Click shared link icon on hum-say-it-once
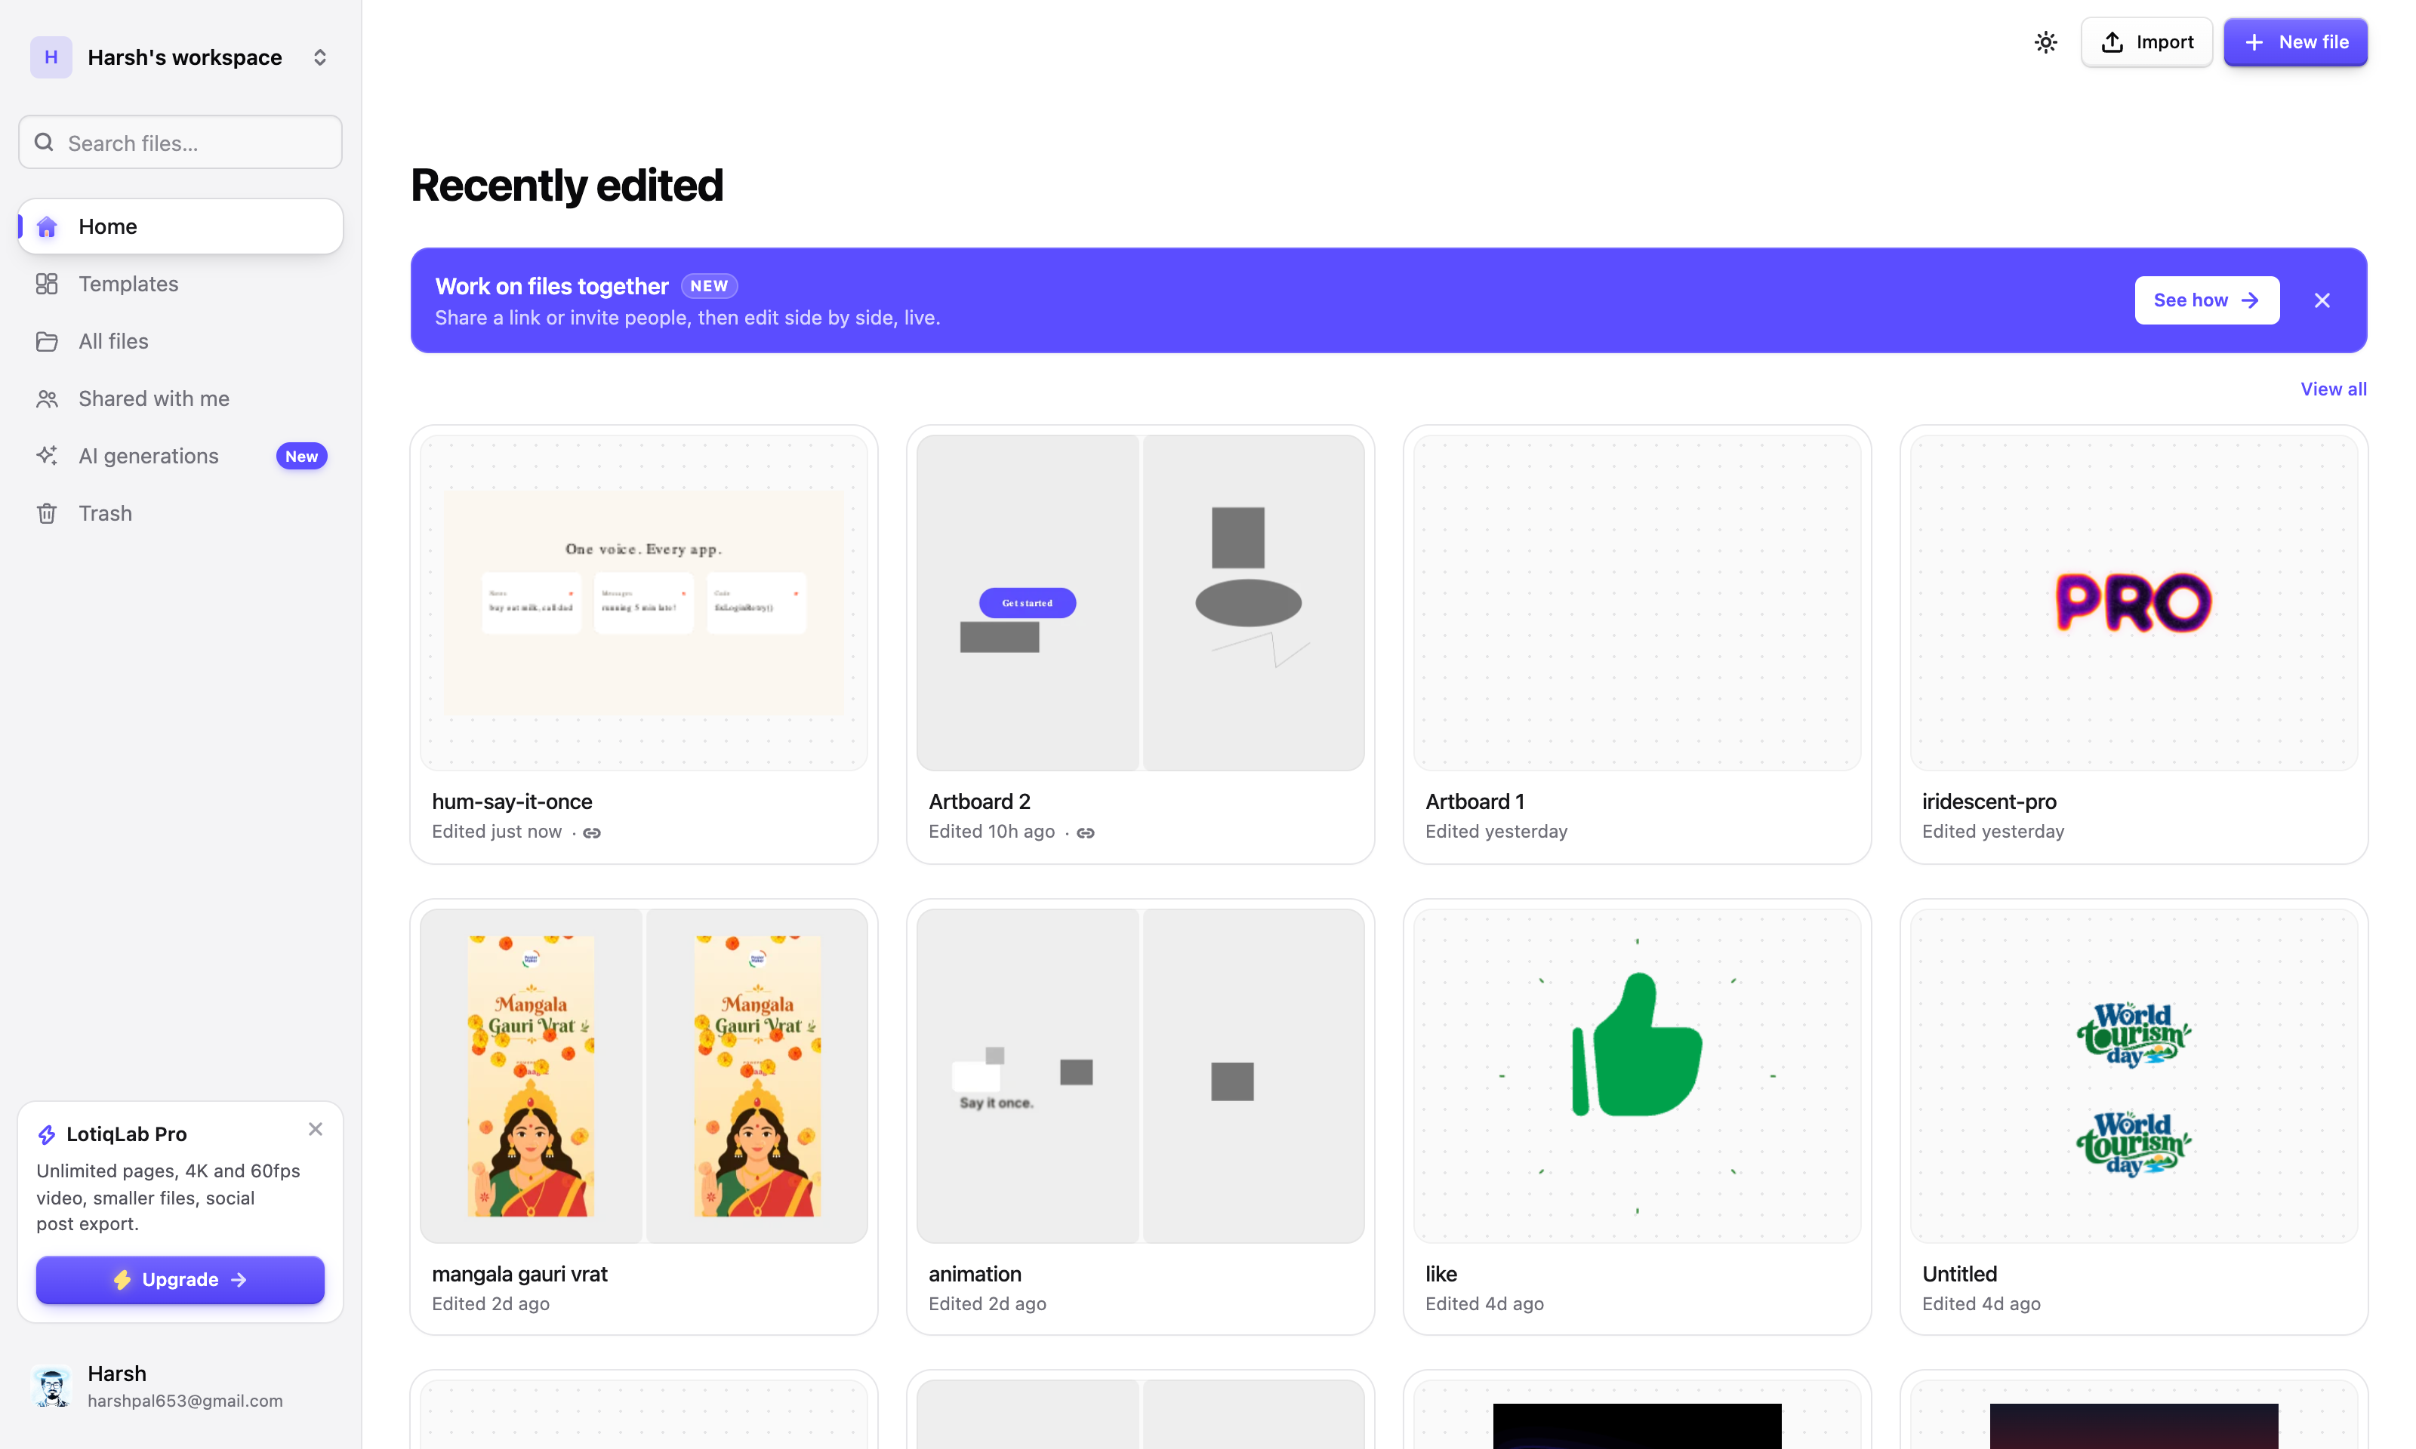 pyautogui.click(x=592, y=833)
